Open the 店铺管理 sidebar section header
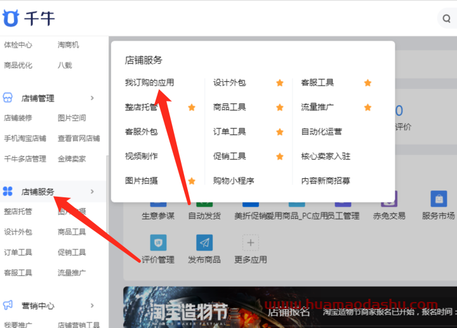The width and height of the screenshot is (457, 328). click(x=53, y=98)
